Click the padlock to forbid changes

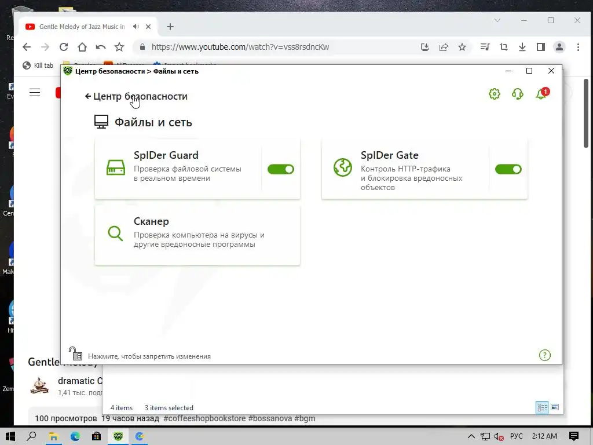(x=75, y=354)
